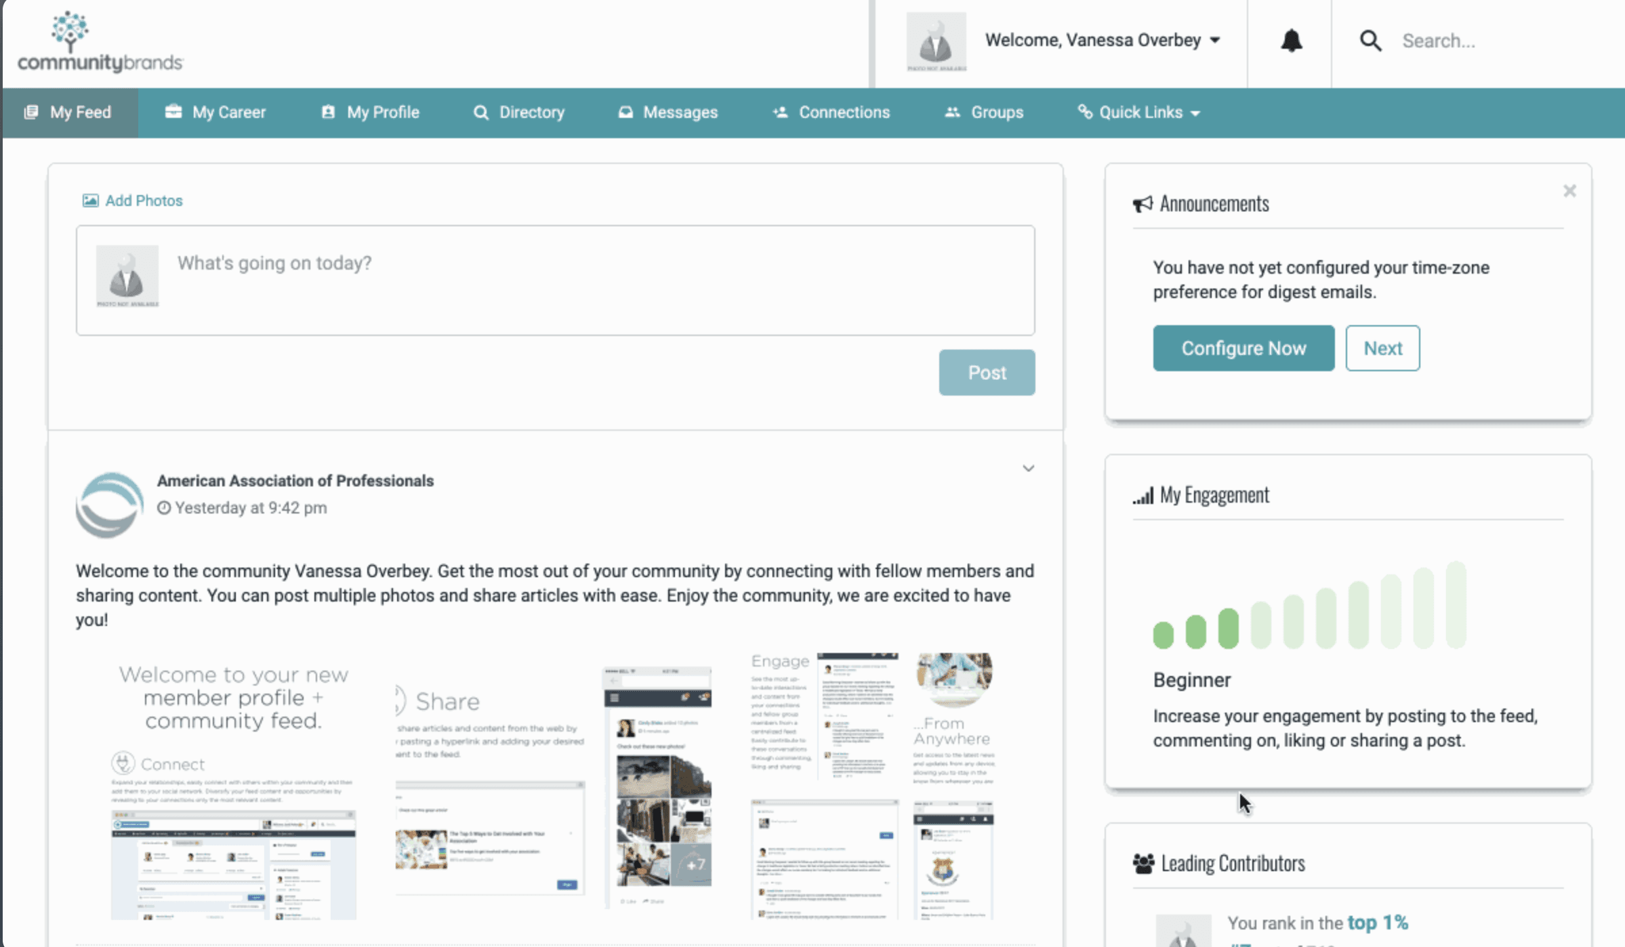This screenshot has width=1625, height=947.
Task: Expand the post options chevron
Action: pyautogui.click(x=1028, y=468)
